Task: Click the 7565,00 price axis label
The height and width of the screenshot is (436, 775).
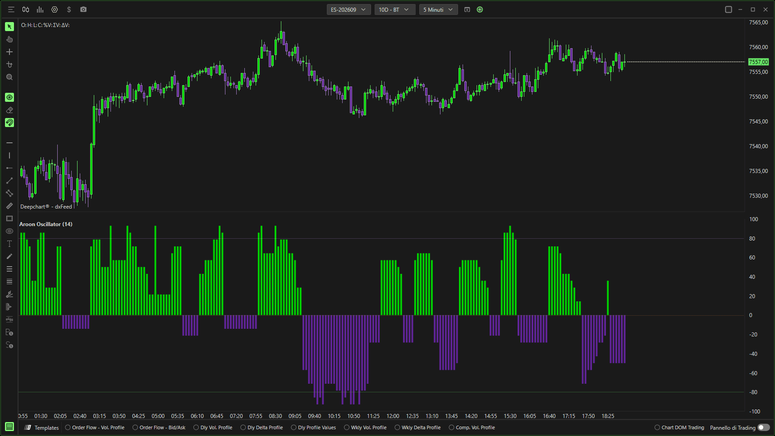Action: [758, 23]
